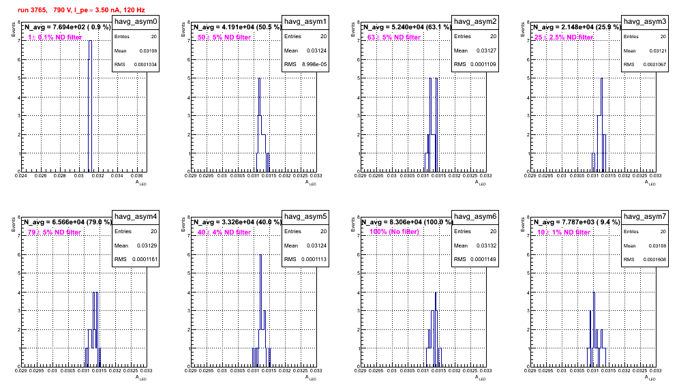
Task: Click the Events y-axis label of havg_asym4 plot
Action: pos(13,225)
